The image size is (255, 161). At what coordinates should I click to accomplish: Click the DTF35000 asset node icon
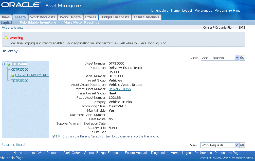click(x=8, y=64)
